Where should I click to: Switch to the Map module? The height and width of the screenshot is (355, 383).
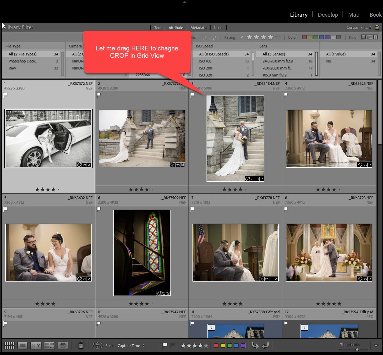[354, 15]
